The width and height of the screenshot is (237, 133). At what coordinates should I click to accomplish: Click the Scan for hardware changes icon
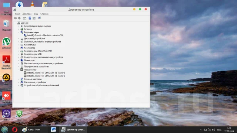coord(39,18)
